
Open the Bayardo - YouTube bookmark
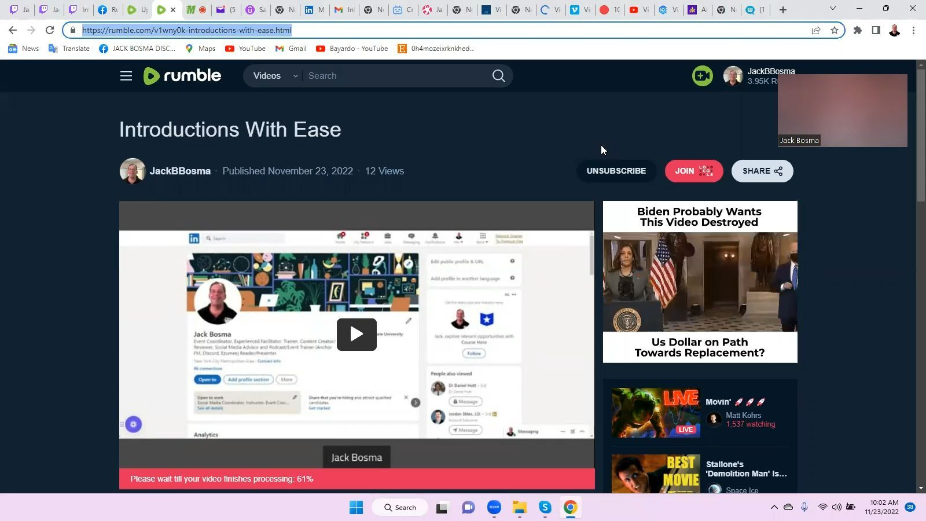[352, 49]
